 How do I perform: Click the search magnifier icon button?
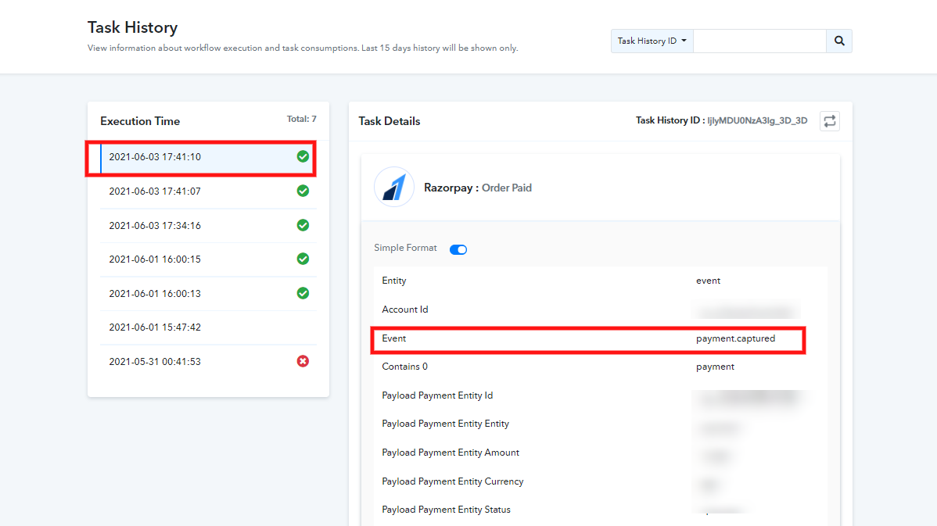(839, 41)
